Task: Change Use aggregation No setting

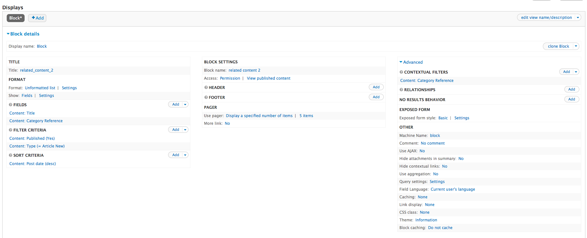Action: [x=436, y=174]
